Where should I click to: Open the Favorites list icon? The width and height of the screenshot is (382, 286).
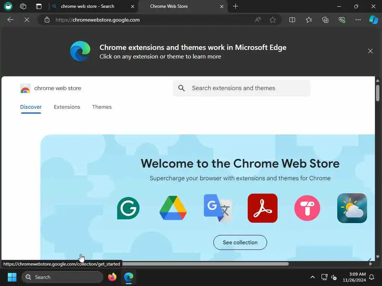coord(309,20)
